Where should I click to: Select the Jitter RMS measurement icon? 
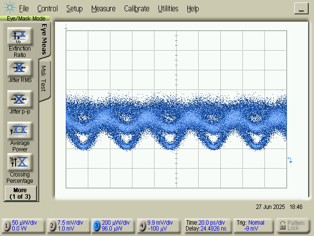[x=19, y=67]
